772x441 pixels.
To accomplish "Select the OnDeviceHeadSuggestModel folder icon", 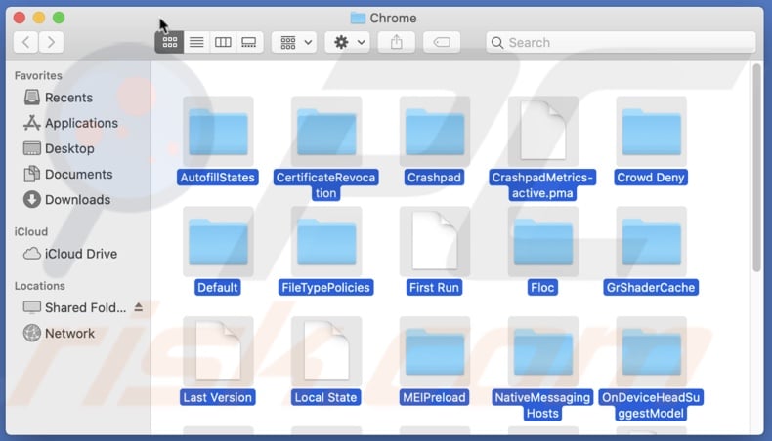I will coord(652,351).
